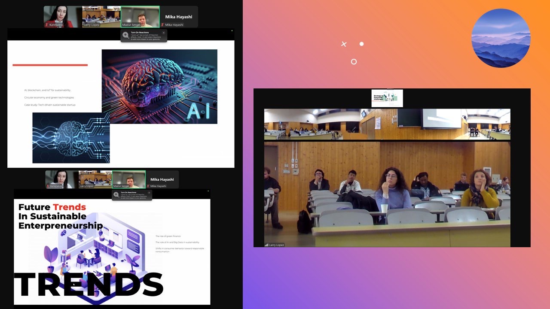Select Mazur Sergei video tile in lower strip
The height and width of the screenshot is (309, 550).
129,179
